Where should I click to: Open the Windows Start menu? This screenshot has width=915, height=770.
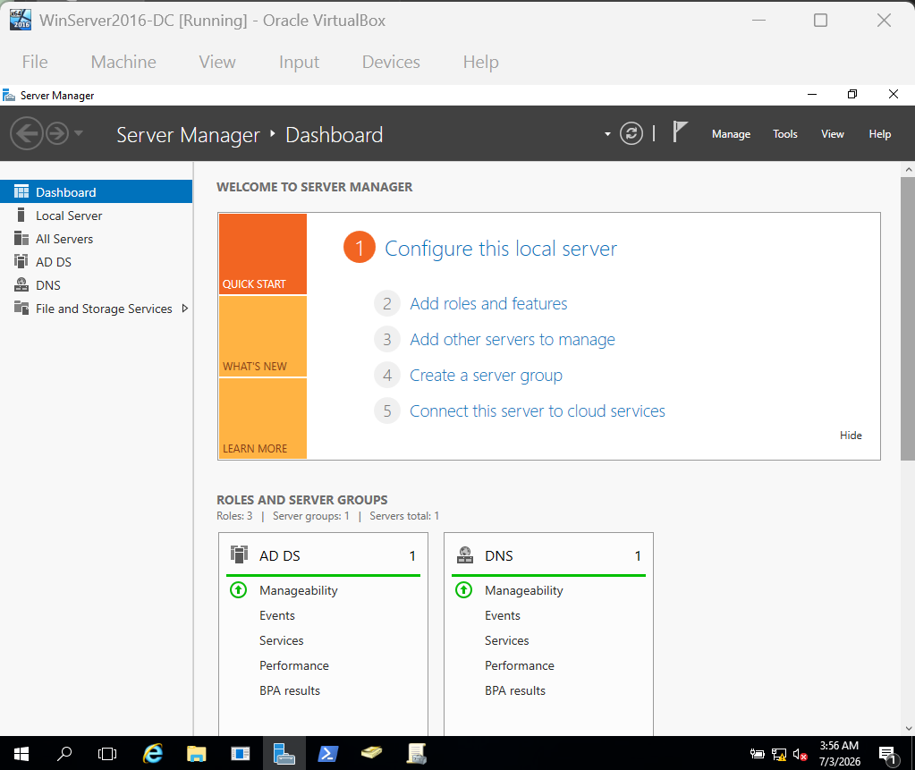(21, 754)
